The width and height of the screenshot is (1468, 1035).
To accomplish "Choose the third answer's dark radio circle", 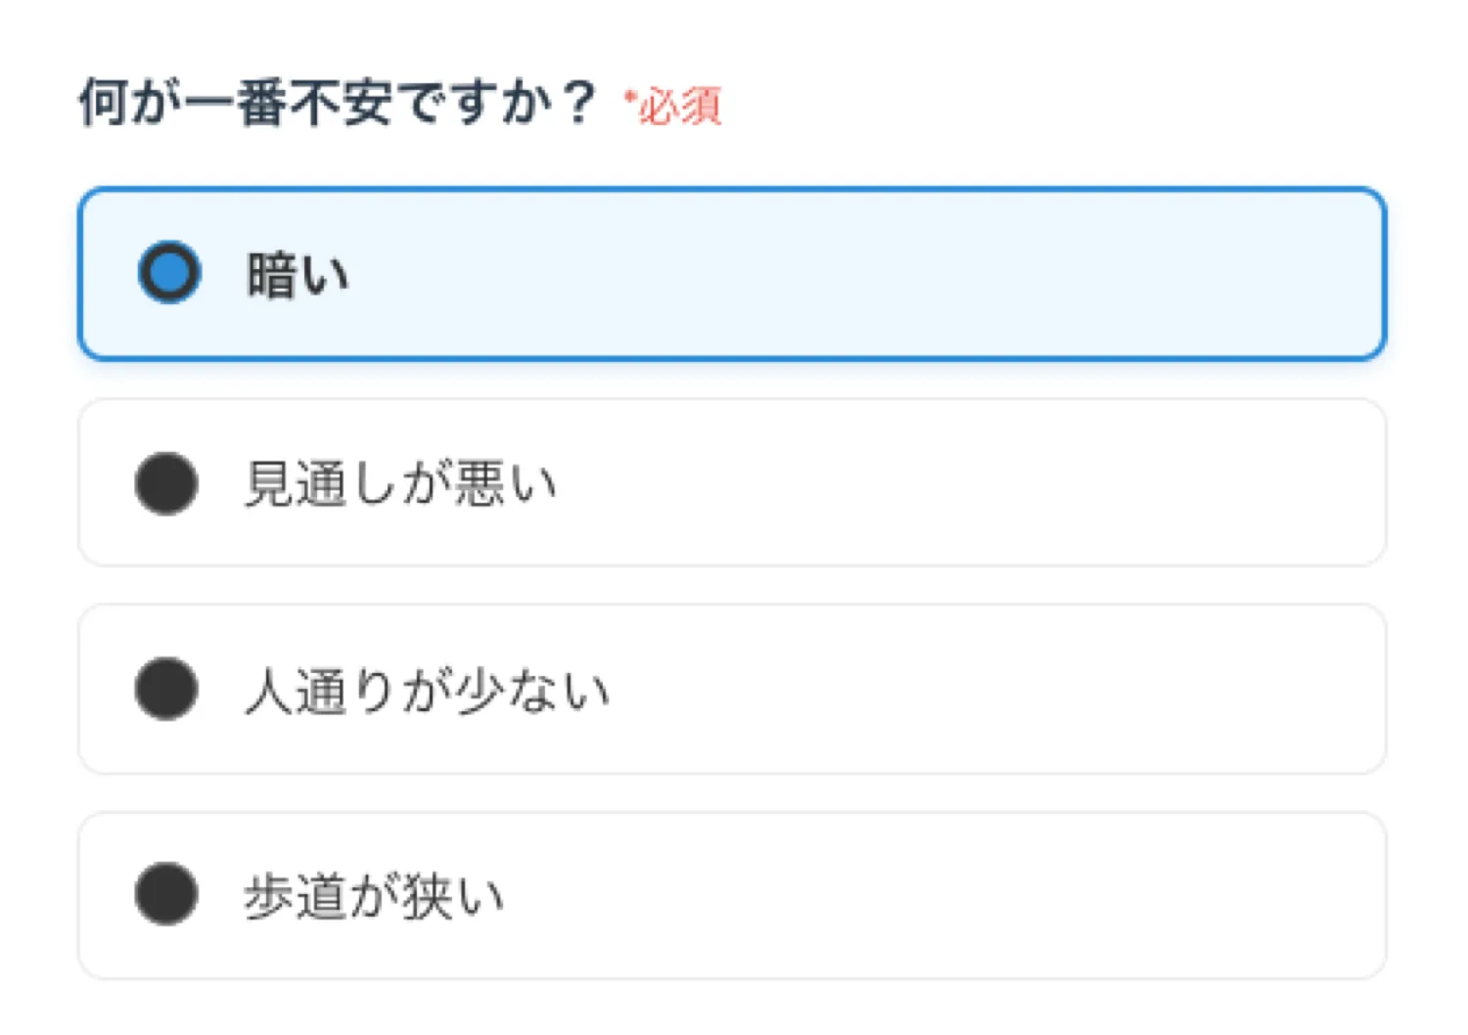I will pyautogui.click(x=166, y=689).
